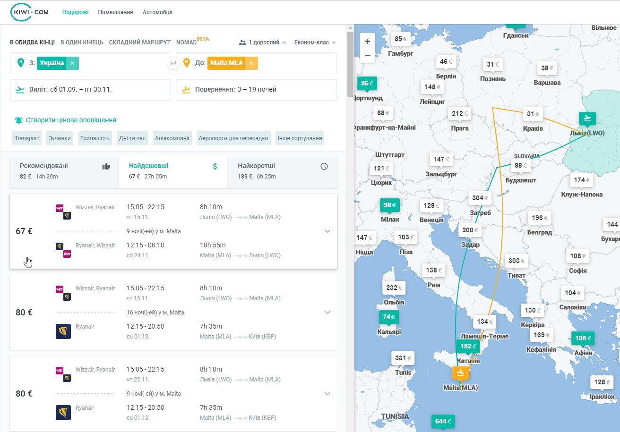Screen dimensions: 620x432
Task: Click the 46 € Берлін price marker
Action: click(x=446, y=62)
